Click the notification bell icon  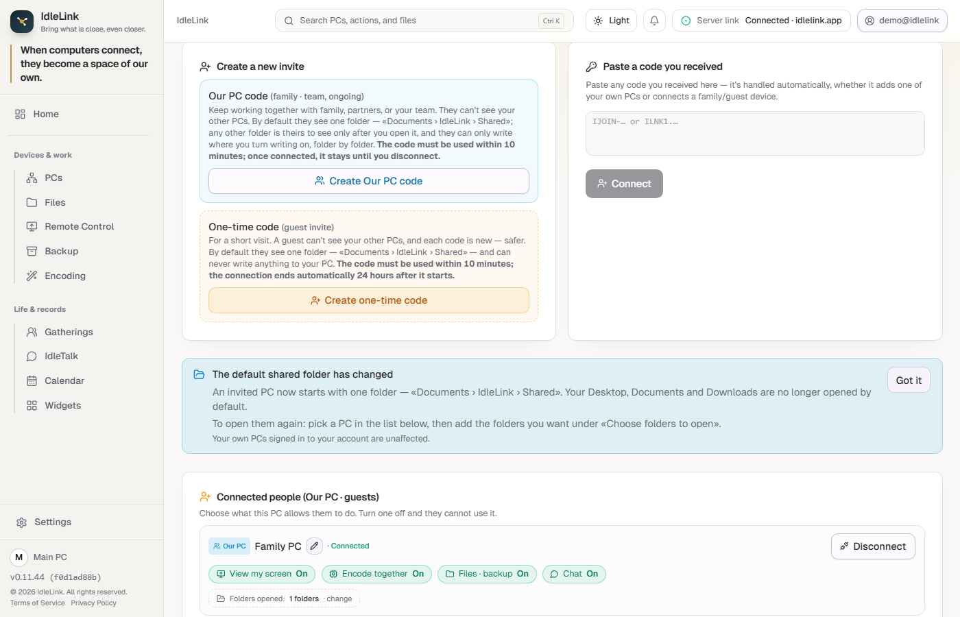[654, 21]
